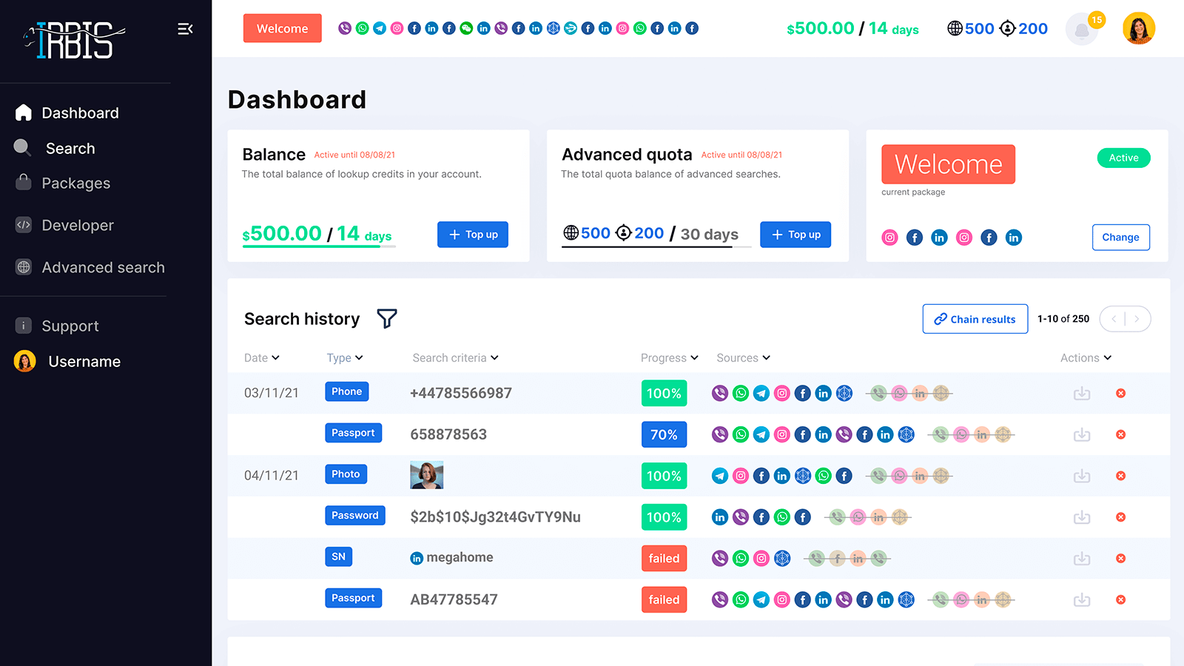Image resolution: width=1184 pixels, height=666 pixels.
Task: Click the Telegram icon in the header row
Action: coord(380,28)
